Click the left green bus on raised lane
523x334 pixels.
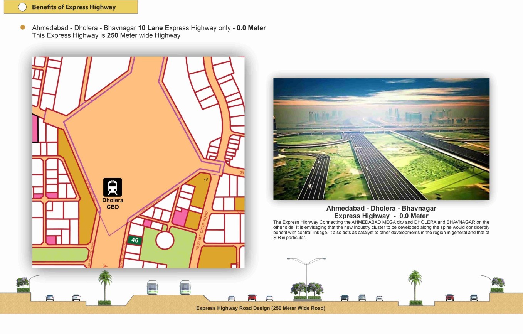[152, 287]
